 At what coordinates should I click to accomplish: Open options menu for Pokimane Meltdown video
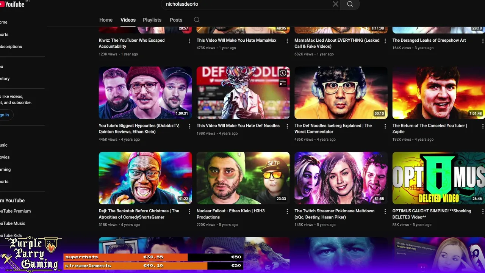385,212
